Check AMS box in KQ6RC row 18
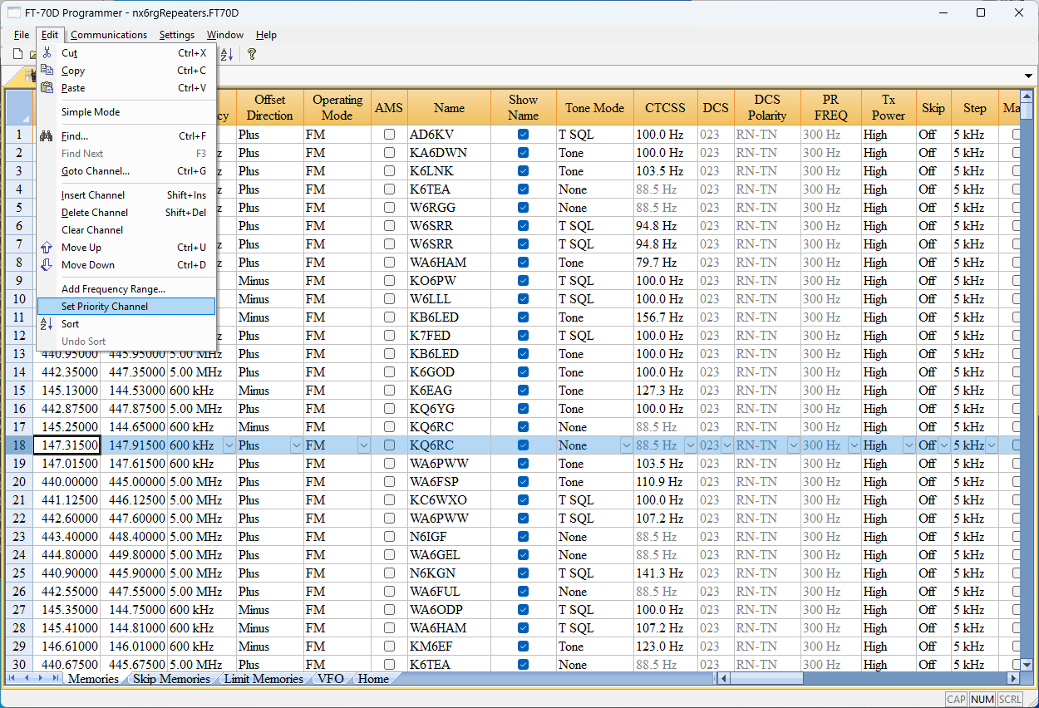This screenshot has width=1039, height=708. 389,445
